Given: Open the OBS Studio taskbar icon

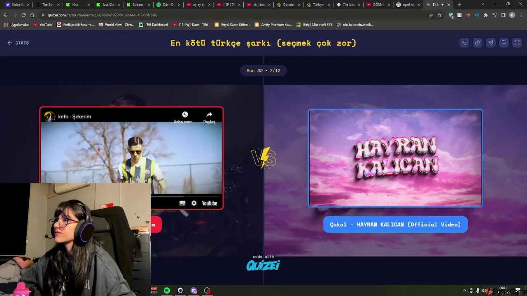Looking at the screenshot, I should 208,291.
